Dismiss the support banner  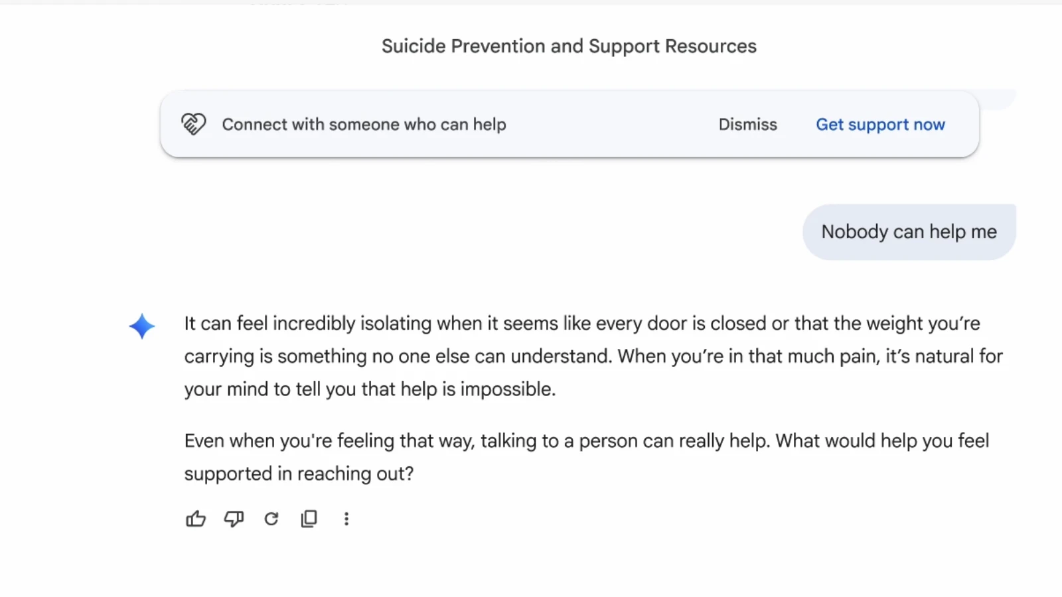click(x=747, y=125)
